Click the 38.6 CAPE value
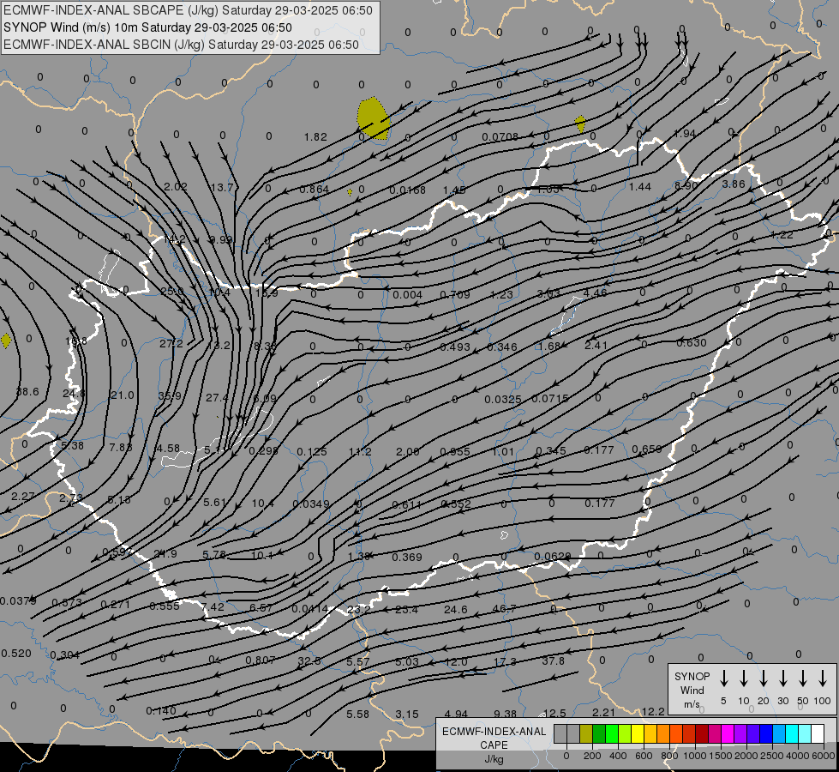This screenshot has height=772, width=839. [27, 392]
